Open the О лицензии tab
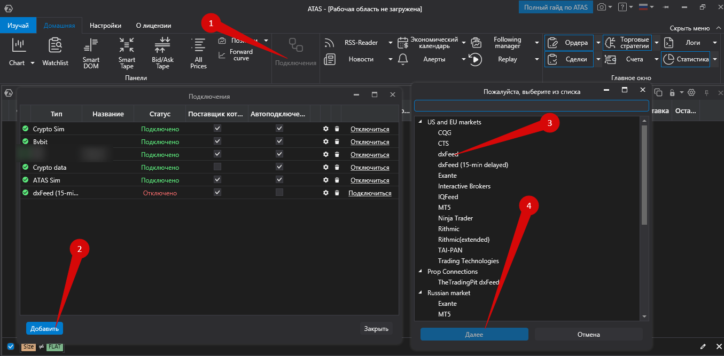Screen dimensions: 724x356 point(154,25)
